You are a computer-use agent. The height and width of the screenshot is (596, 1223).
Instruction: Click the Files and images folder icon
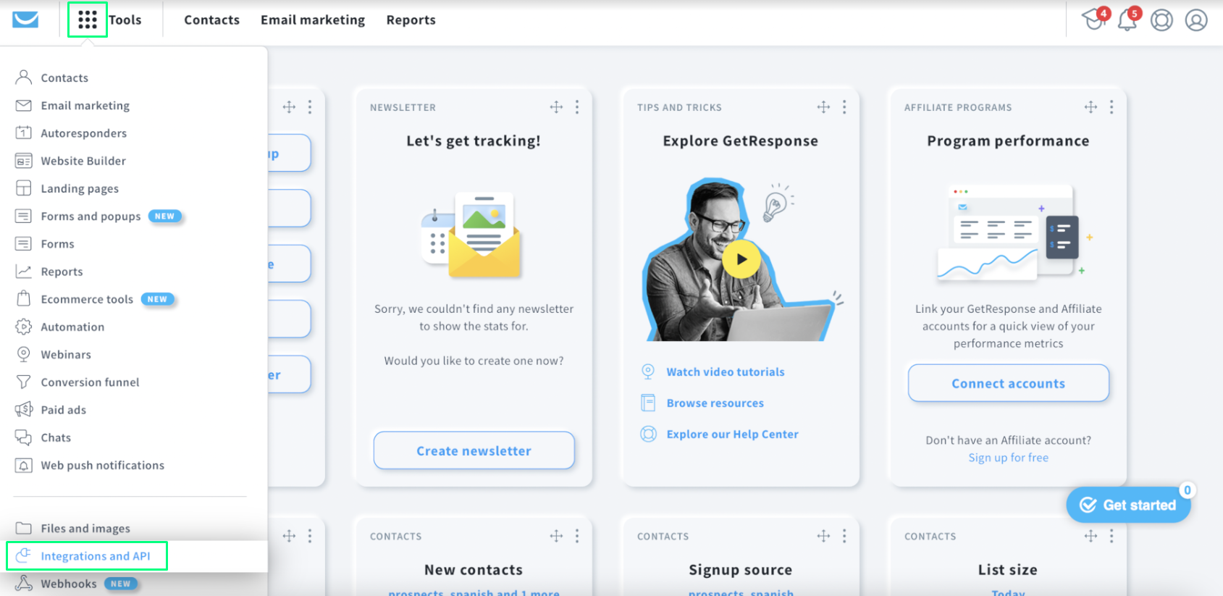click(23, 528)
